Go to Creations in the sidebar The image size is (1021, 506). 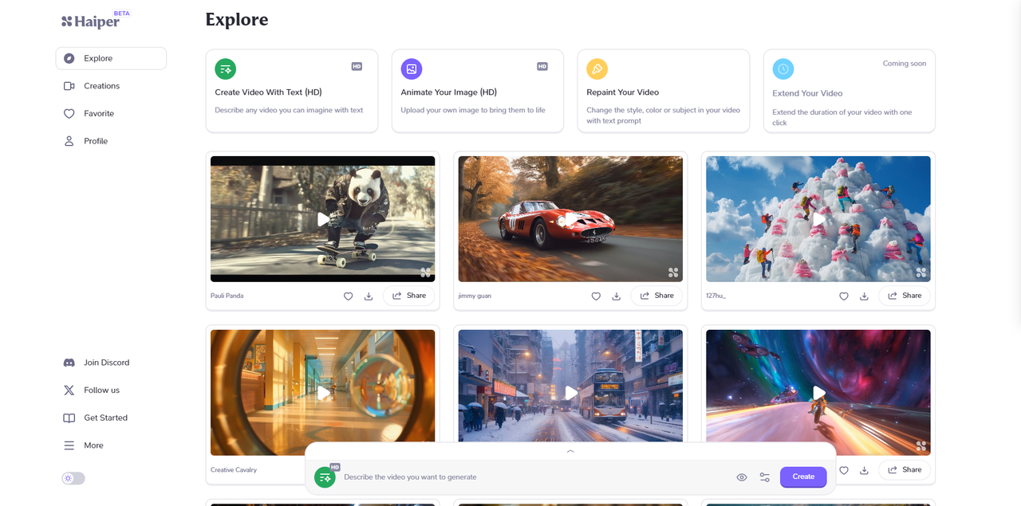[x=101, y=86]
